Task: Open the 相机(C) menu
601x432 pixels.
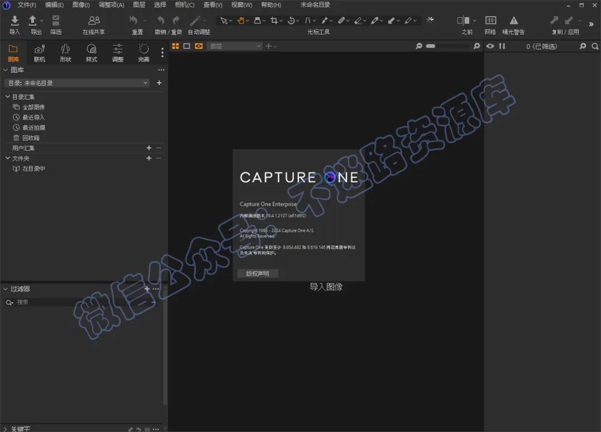Action: (185, 5)
